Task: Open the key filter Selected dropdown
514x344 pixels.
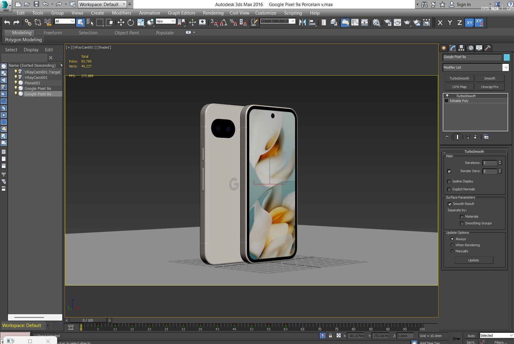Action: (x=496, y=335)
